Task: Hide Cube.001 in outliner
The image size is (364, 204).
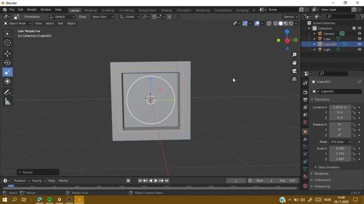Action: pos(359,44)
